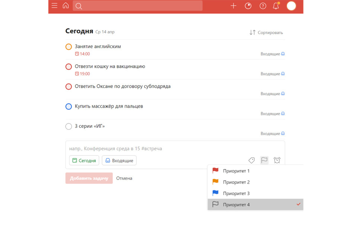352x229 pixels.
Task: Open task text 3 серии «ИГ»
Action: click(x=90, y=126)
